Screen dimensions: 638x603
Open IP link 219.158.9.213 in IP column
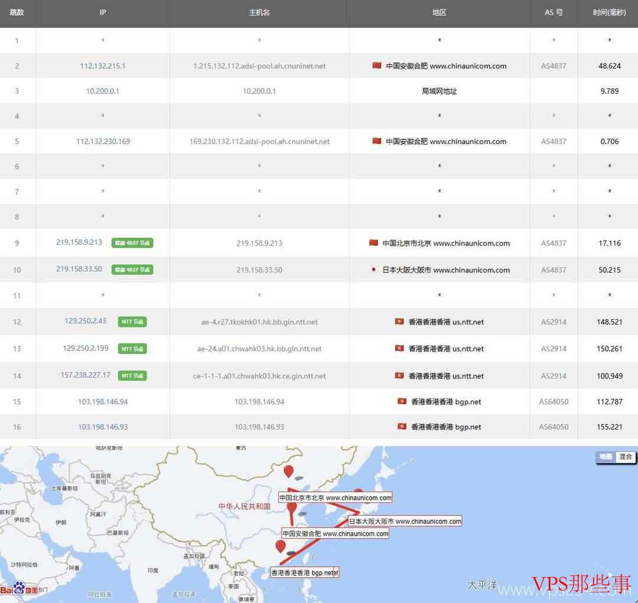click(79, 242)
